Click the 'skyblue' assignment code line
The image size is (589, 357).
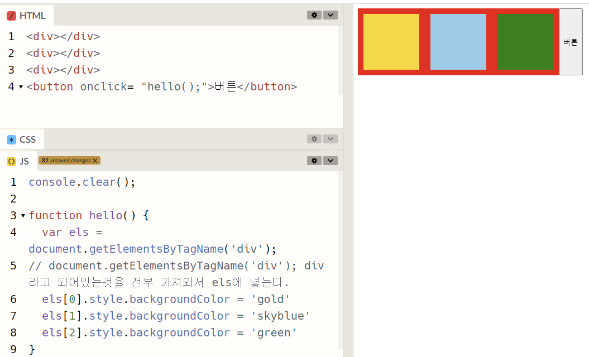176,316
